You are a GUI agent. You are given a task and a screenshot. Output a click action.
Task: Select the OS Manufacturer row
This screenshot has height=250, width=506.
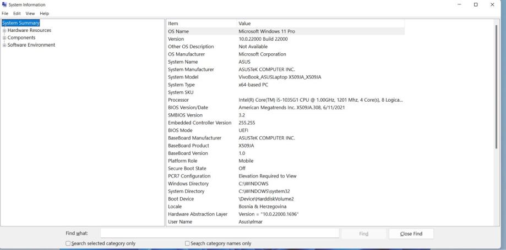285,54
